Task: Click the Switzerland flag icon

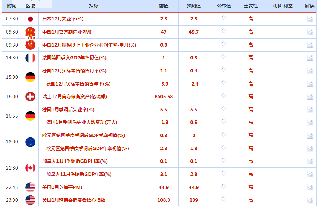Action: 30,96
